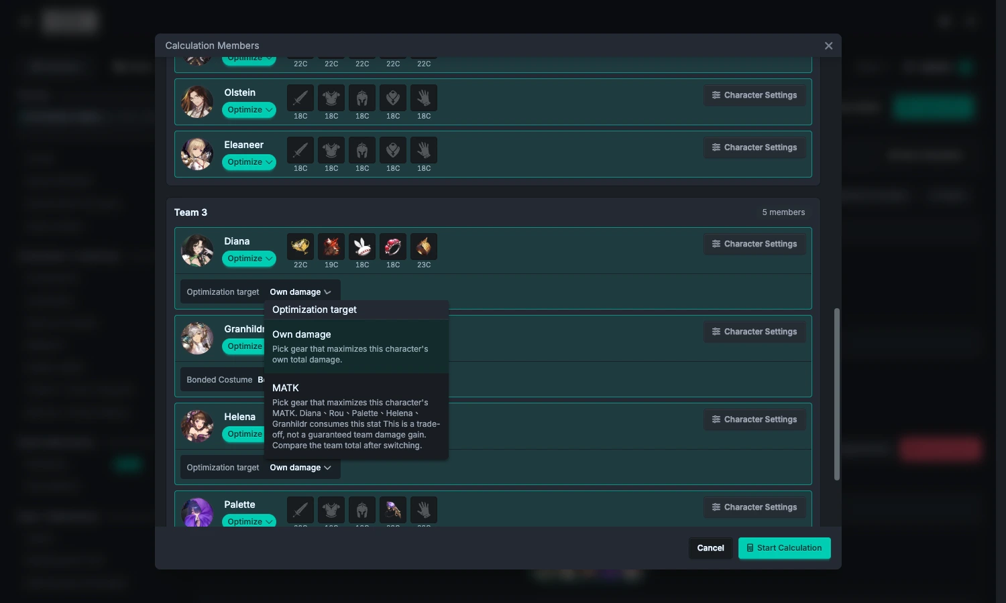Choose the MATK optimization target option
The image size is (1006, 603).
(356, 416)
